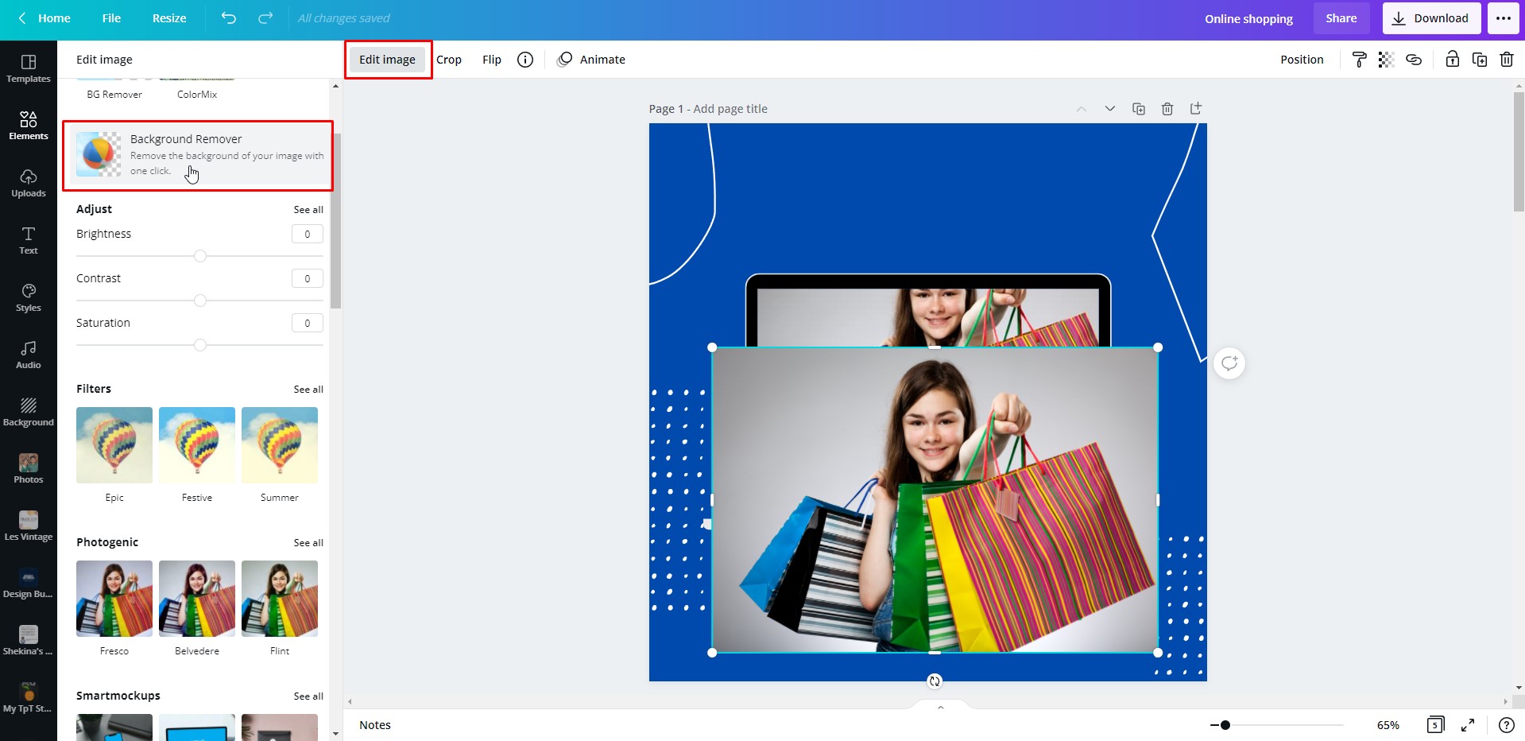Move page up with chevron arrow

click(1082, 109)
